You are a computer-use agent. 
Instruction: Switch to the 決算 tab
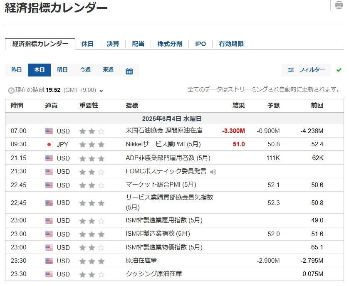pyautogui.click(x=113, y=44)
